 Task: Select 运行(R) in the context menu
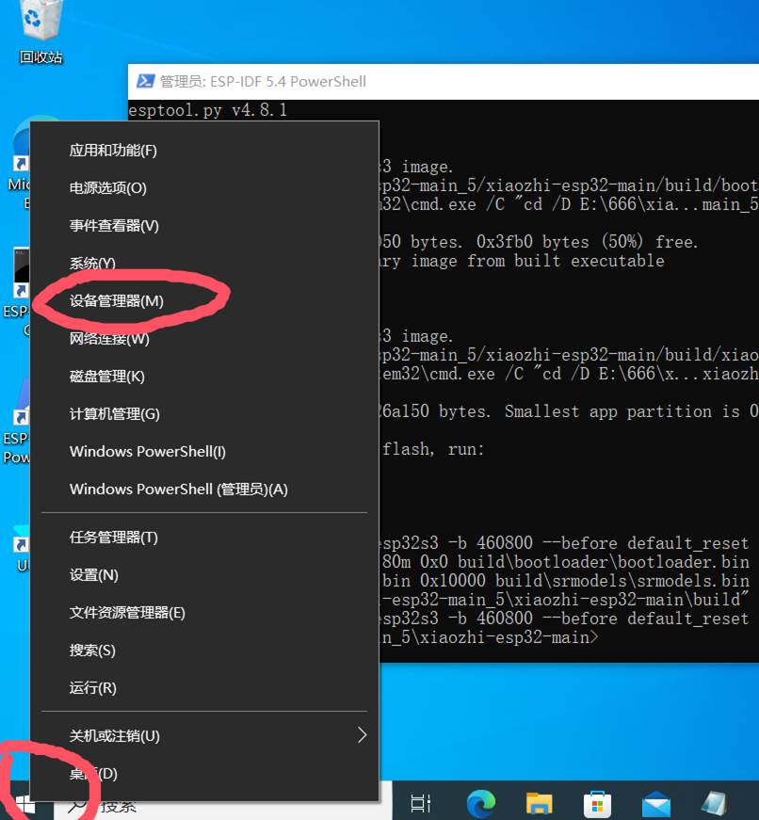pyautogui.click(x=92, y=687)
